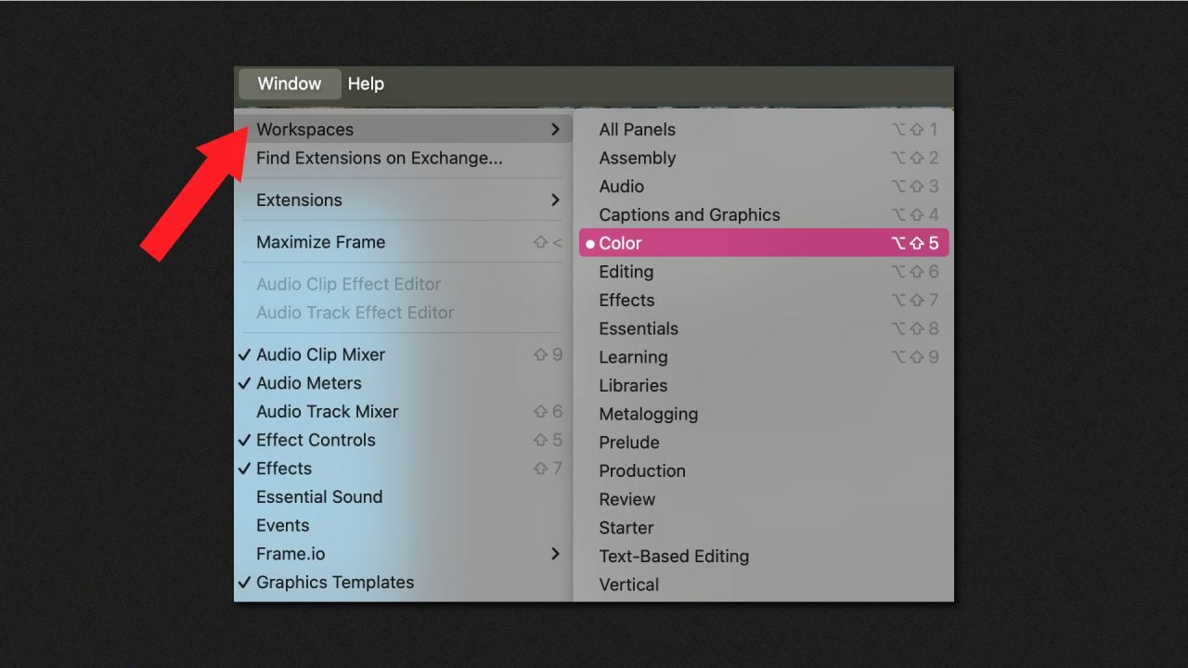1188x668 pixels.
Task: Show the Essential Sound panel
Action: tap(318, 497)
